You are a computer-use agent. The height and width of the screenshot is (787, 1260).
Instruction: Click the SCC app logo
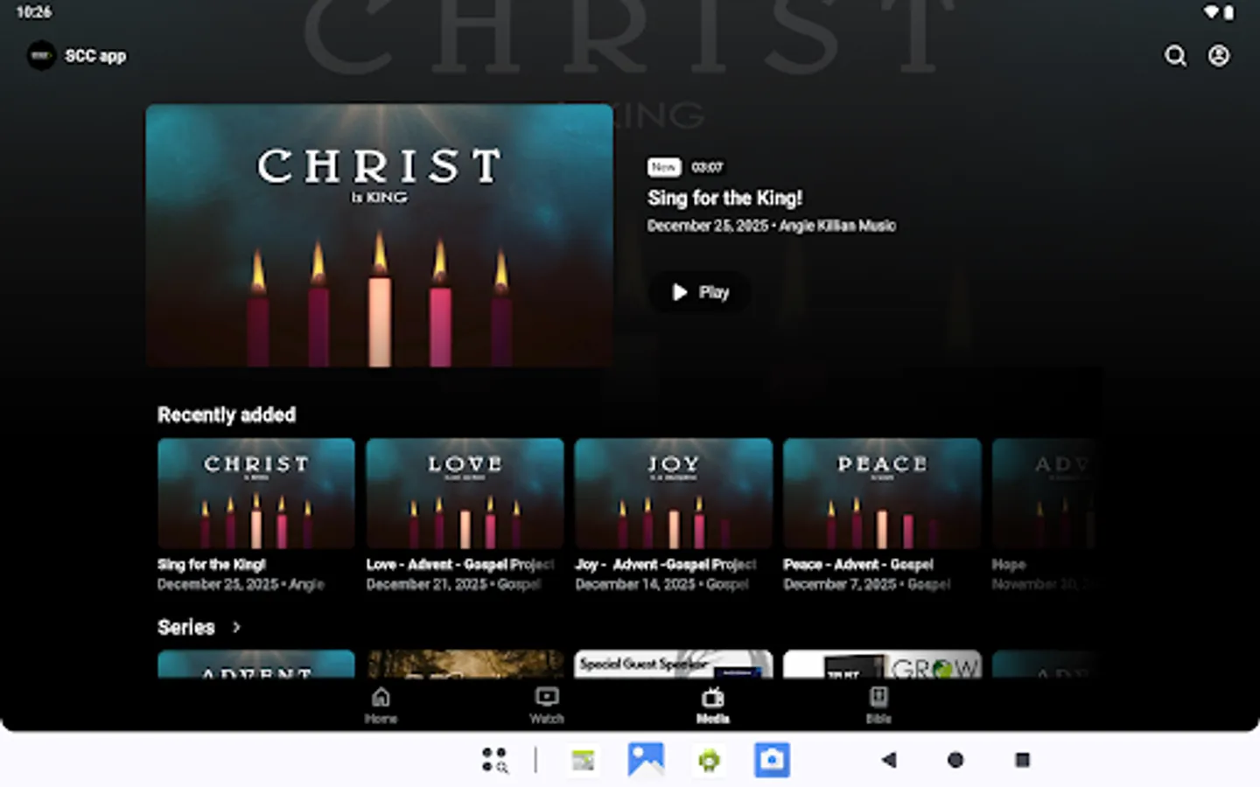click(41, 56)
